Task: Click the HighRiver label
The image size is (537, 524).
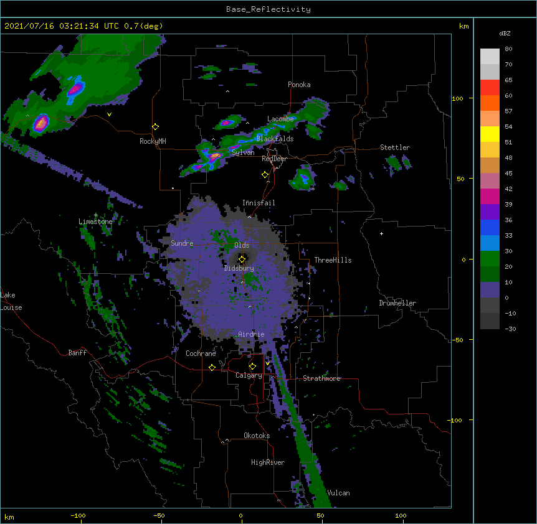Action: click(268, 462)
